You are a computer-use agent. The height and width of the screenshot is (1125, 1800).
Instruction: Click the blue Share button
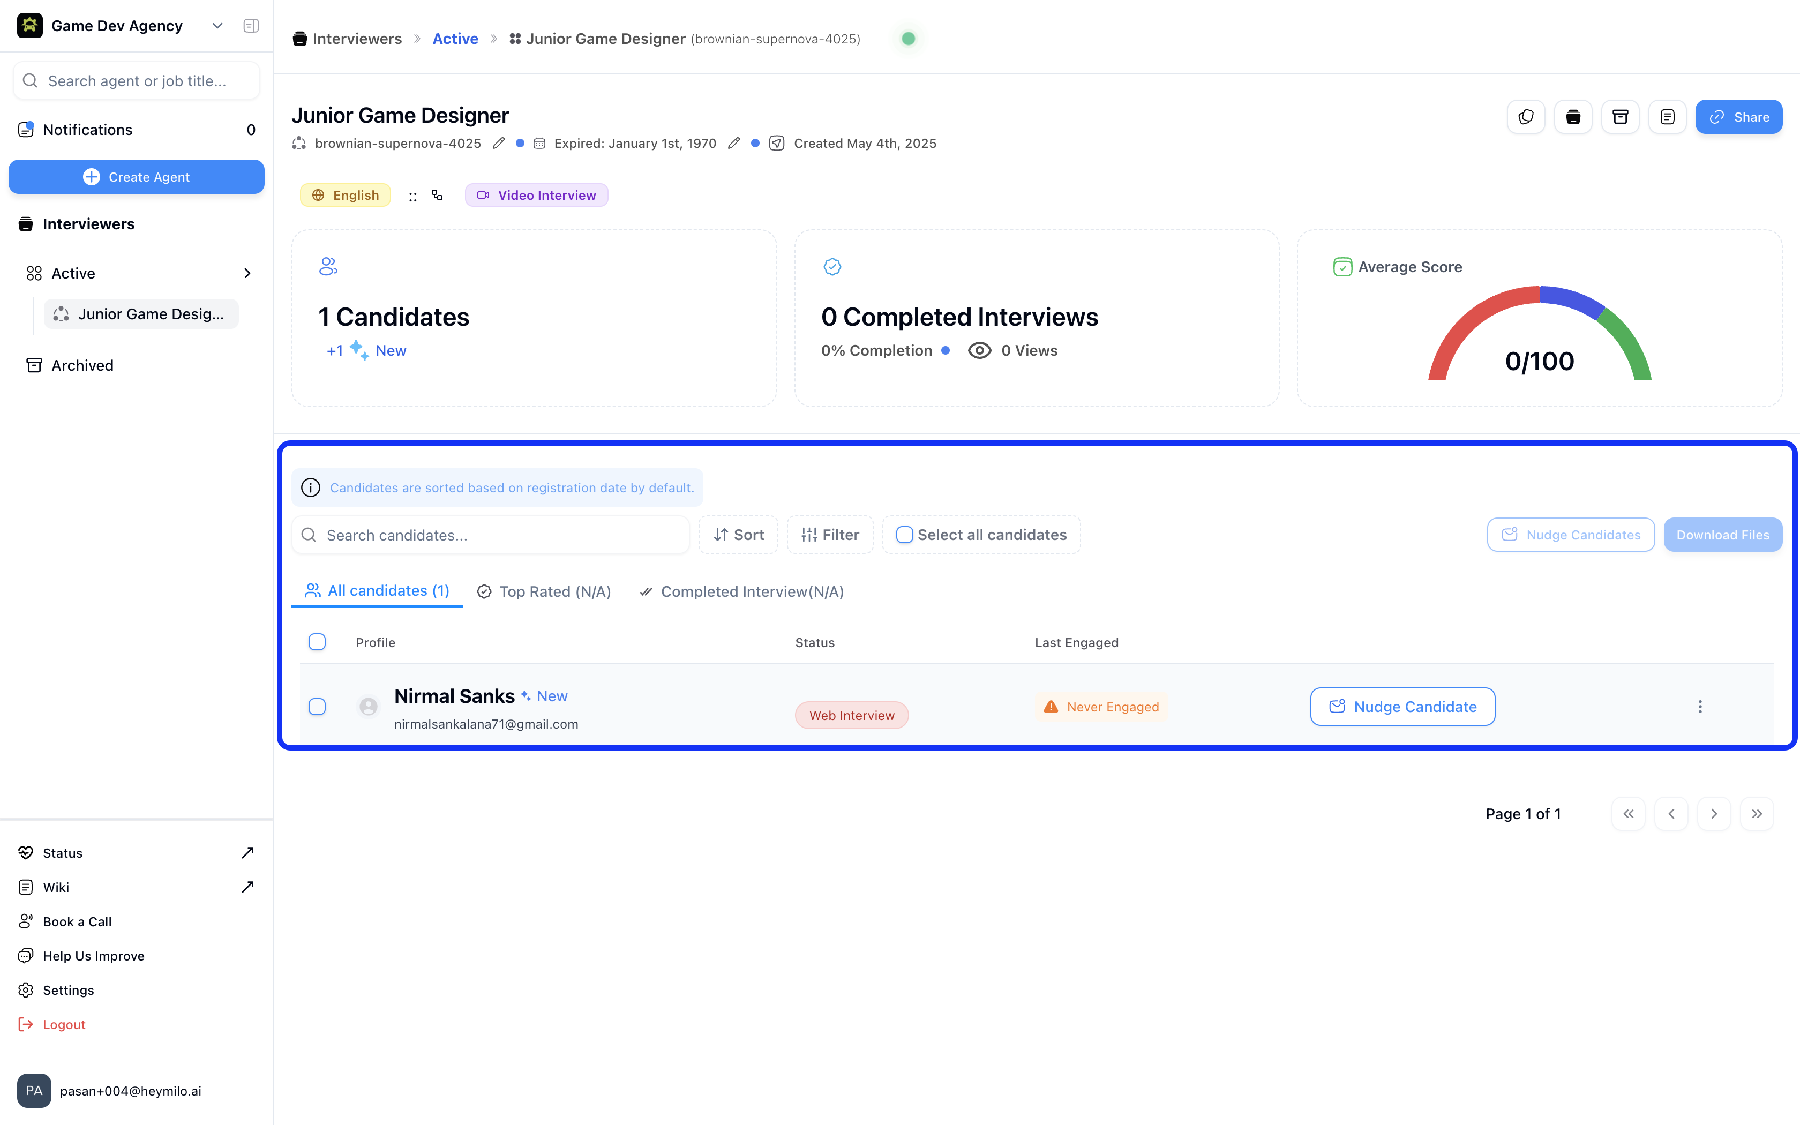point(1738,117)
